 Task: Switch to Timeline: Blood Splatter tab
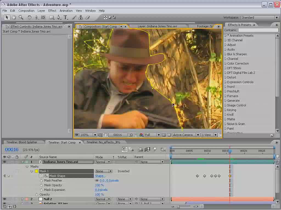coord(22,142)
